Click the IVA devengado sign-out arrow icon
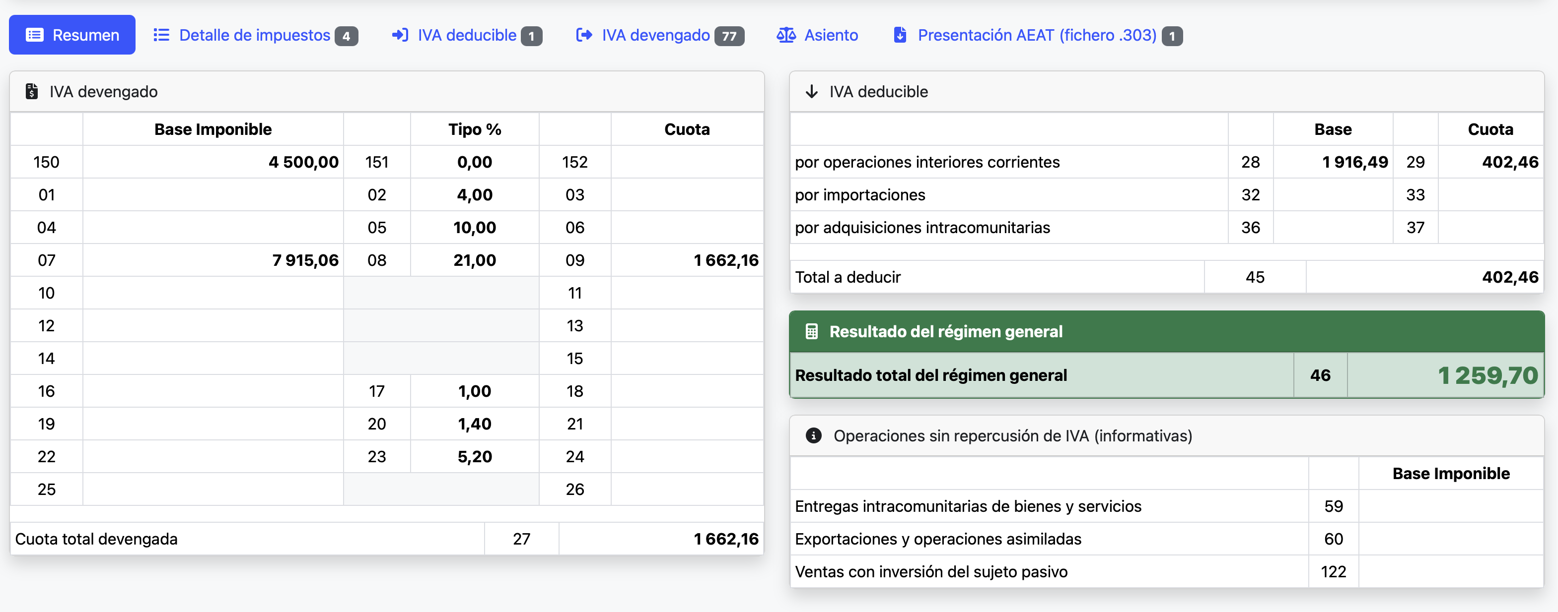Viewport: 1558px width, 612px height. click(584, 35)
